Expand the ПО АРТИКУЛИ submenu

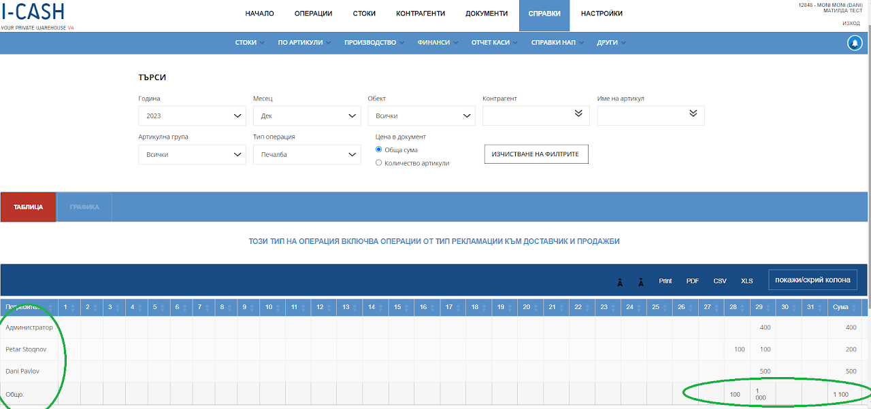point(304,42)
